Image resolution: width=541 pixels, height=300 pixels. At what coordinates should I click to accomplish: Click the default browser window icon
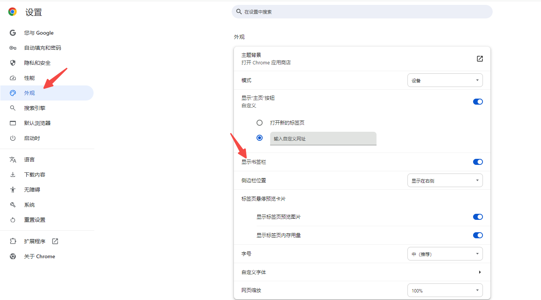click(13, 123)
